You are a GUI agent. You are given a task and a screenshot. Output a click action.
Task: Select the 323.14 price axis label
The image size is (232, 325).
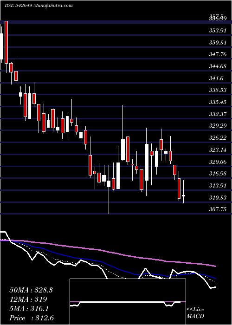pos(217,150)
